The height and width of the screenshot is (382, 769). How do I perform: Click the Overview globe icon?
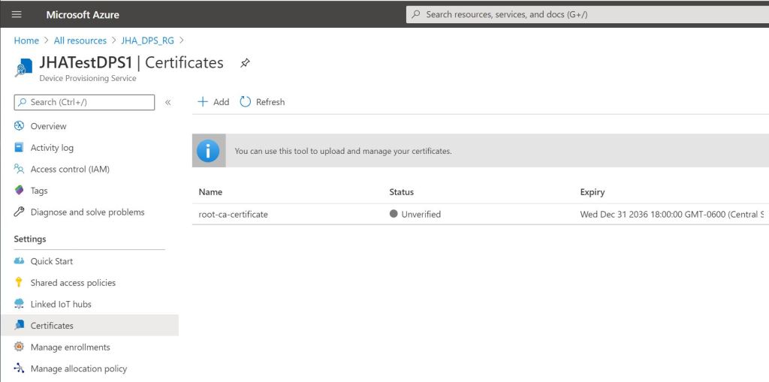(20, 126)
